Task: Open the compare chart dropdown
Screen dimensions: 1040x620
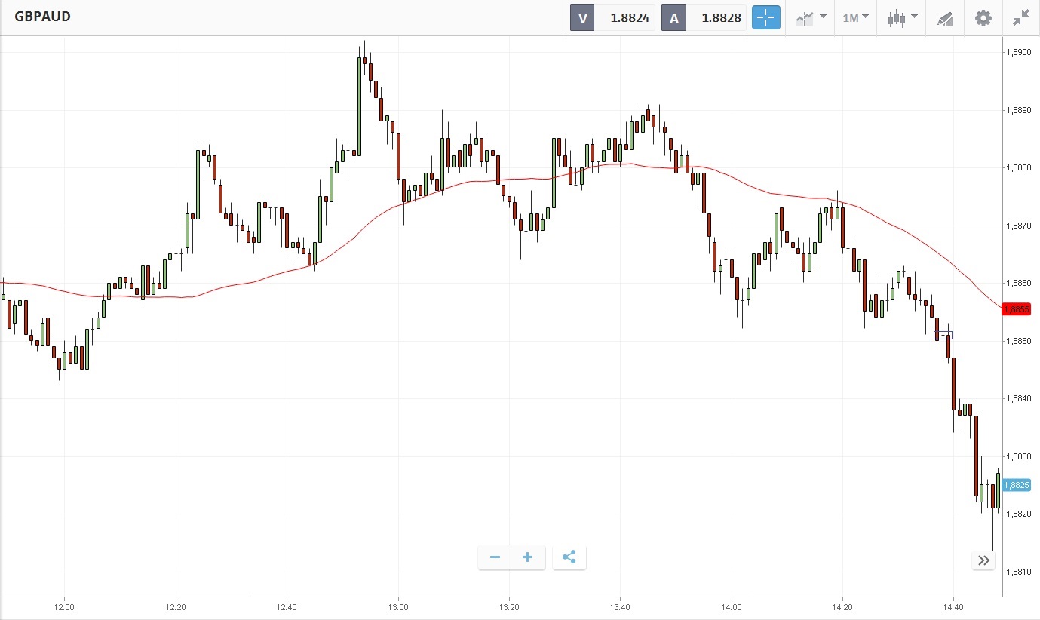Action: [x=811, y=17]
